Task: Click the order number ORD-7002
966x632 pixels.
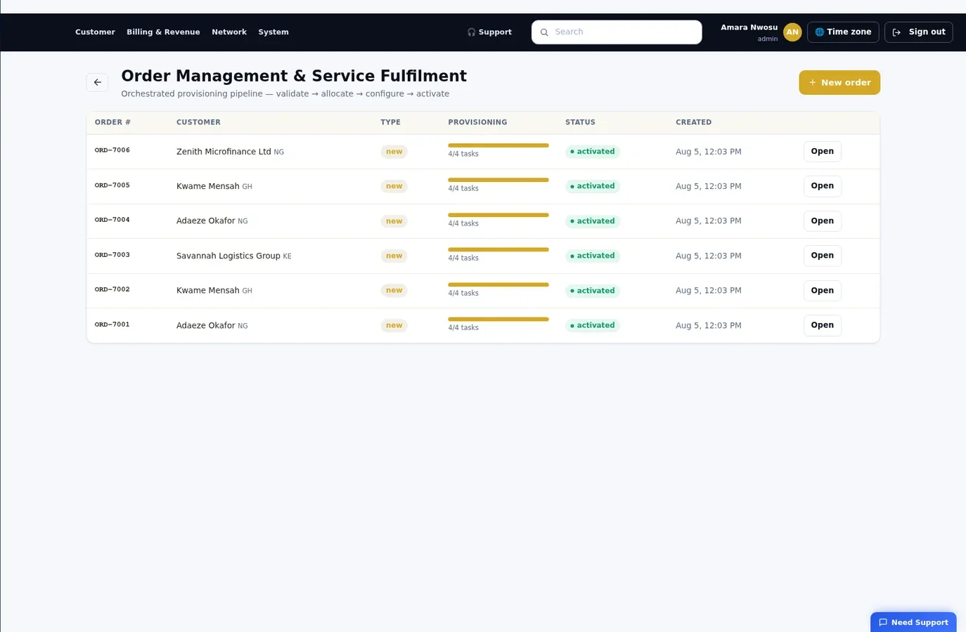Action: [x=112, y=289]
